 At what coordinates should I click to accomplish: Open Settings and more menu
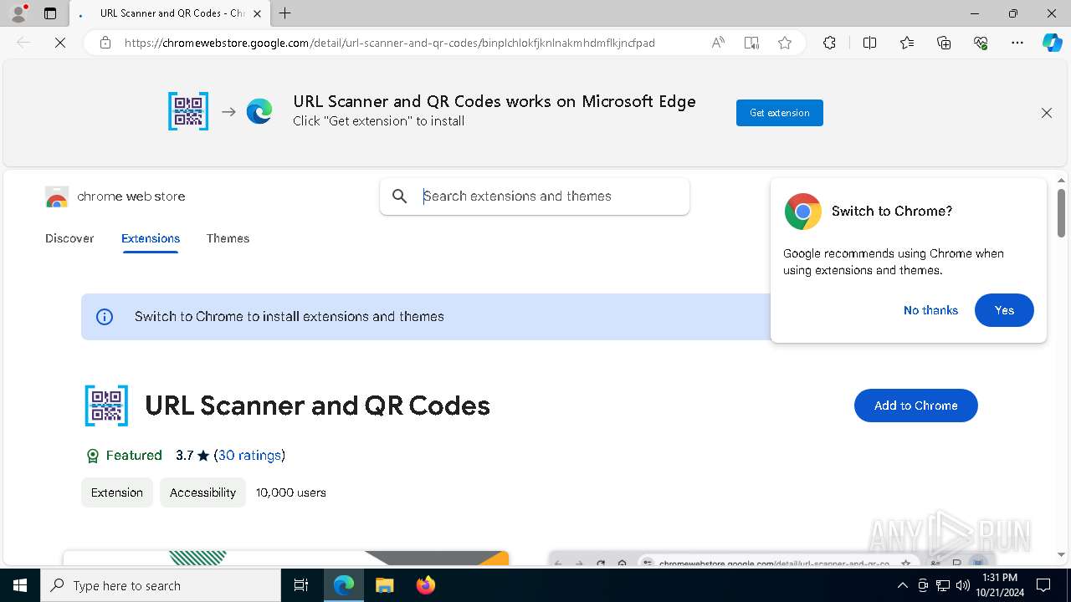pyautogui.click(x=1017, y=43)
